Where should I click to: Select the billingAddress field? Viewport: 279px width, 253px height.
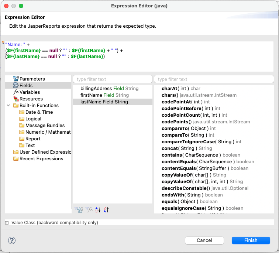pos(109,88)
